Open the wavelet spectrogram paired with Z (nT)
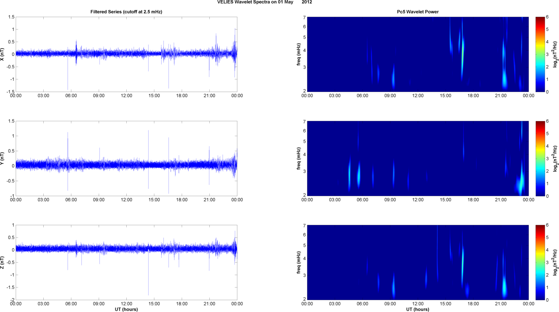Viewport: 559px width, 312px height. (x=418, y=263)
